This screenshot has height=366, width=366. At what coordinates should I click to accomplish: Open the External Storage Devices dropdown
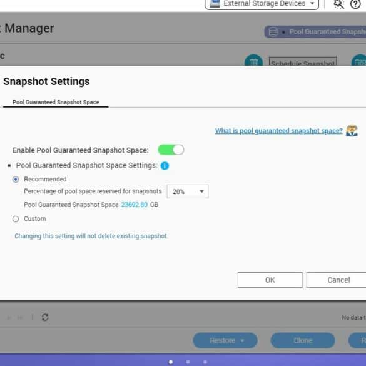[x=262, y=4]
